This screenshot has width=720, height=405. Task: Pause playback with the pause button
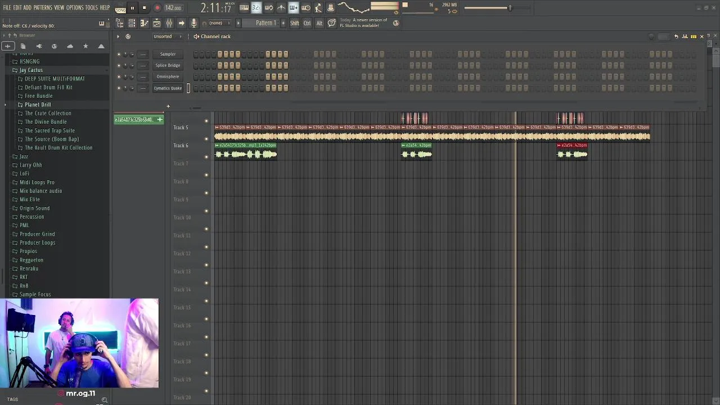[132, 8]
